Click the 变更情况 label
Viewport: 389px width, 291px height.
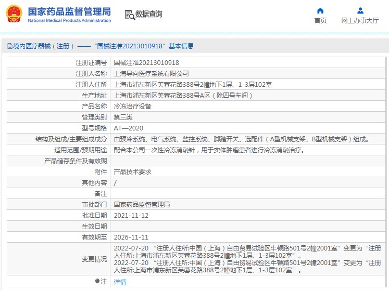click(94, 259)
